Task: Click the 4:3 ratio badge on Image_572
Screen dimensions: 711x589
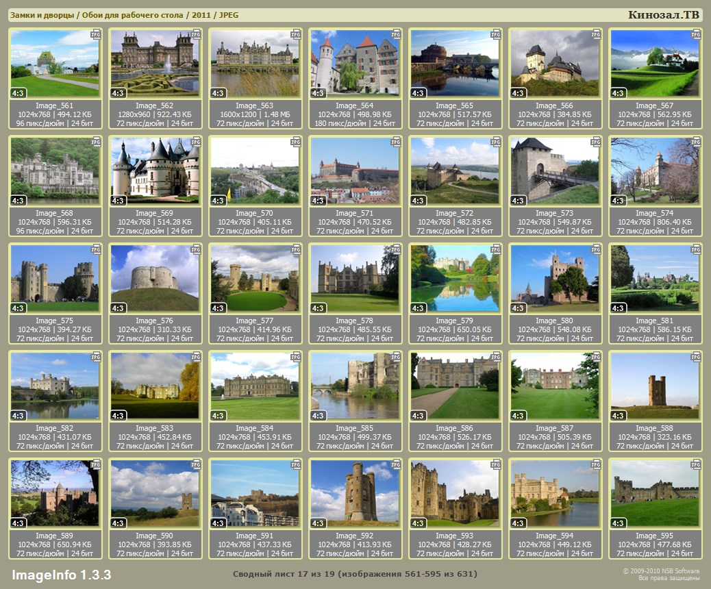Action: pyautogui.click(x=418, y=201)
